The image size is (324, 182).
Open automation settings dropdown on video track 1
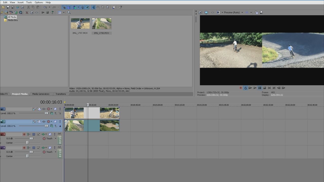[51, 109]
